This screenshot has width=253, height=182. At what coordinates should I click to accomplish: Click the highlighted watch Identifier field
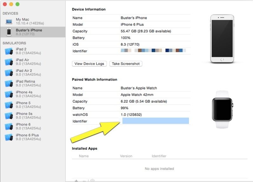click(156, 121)
